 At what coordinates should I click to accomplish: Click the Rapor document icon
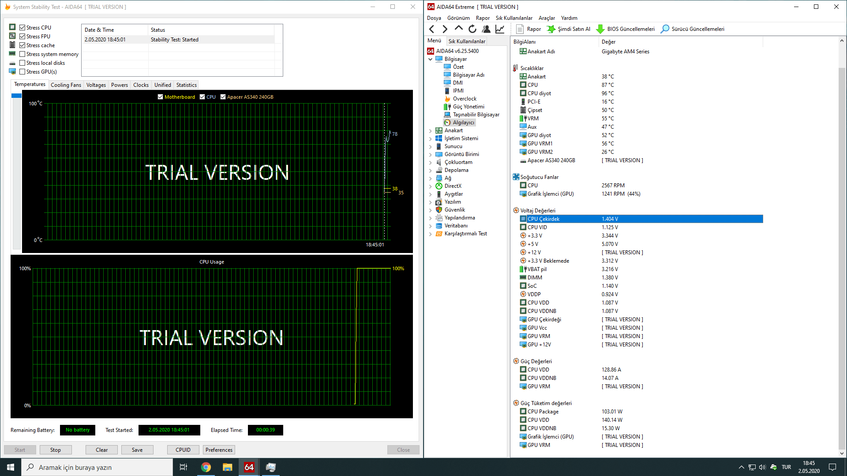520,29
